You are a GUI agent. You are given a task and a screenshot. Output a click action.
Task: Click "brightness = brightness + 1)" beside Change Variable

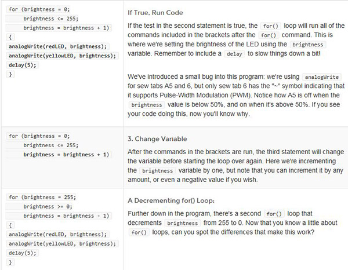(66, 155)
